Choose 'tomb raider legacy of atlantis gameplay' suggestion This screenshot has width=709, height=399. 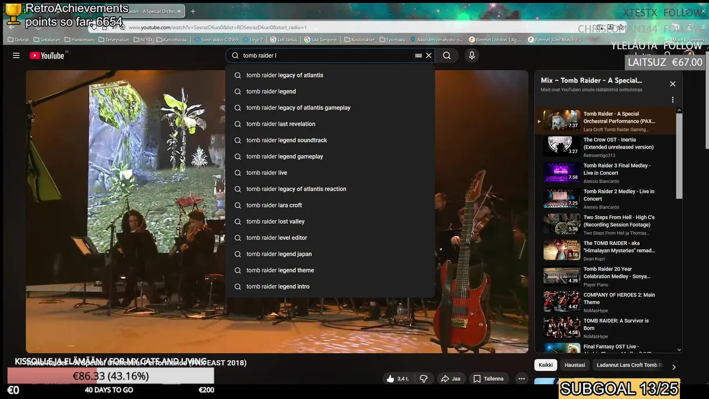pos(330,108)
